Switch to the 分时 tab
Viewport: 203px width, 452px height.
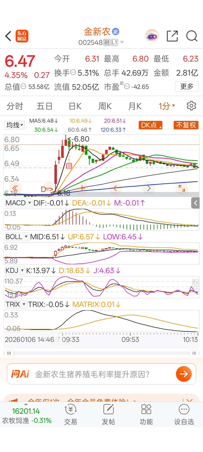(x=15, y=106)
